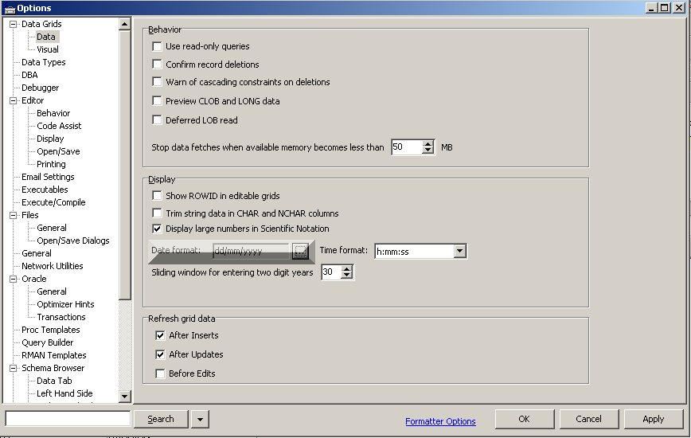Click tree scrollbar up arrow
The width and height of the screenshot is (691, 438).
coord(125,24)
